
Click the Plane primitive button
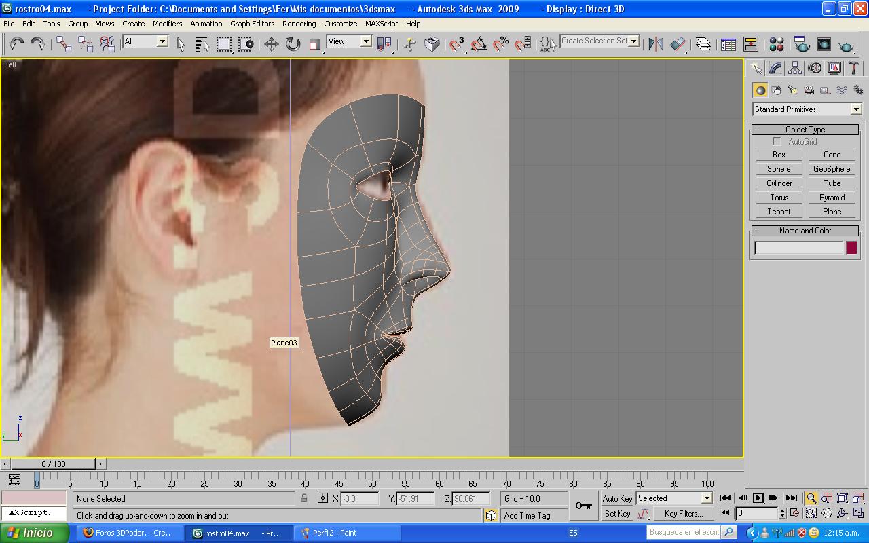(832, 212)
